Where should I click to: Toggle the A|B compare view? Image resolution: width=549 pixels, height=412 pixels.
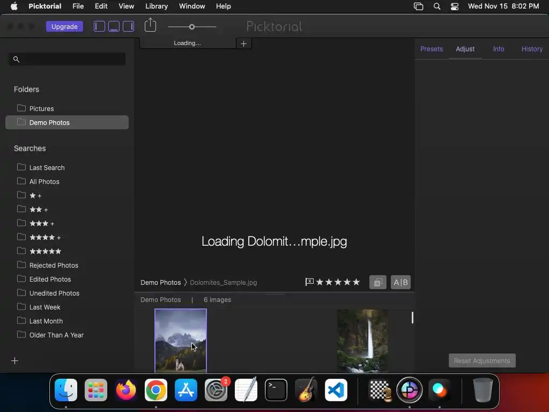coord(400,282)
